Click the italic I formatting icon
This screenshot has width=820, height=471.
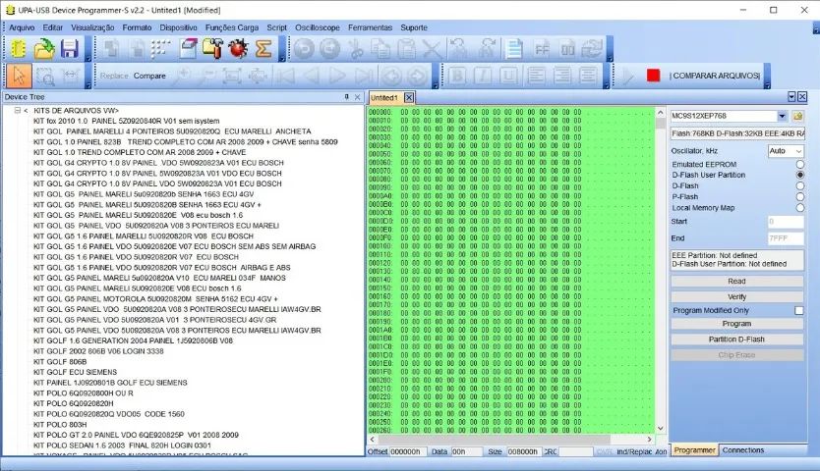[x=482, y=76]
